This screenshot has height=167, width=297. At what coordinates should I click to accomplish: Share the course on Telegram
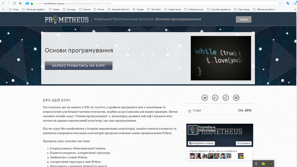pos(226,98)
